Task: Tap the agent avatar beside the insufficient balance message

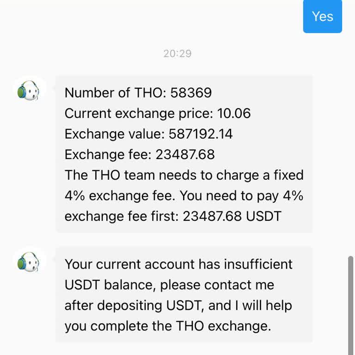Action: [29, 263]
